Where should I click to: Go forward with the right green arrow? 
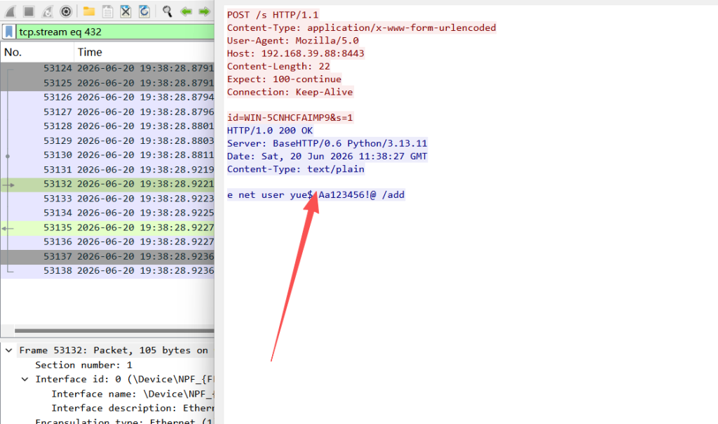[204, 11]
